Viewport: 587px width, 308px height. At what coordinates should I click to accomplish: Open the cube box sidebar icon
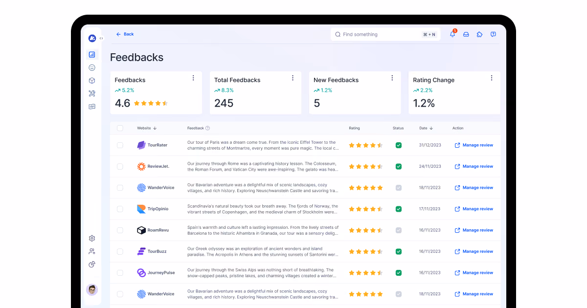(x=92, y=81)
